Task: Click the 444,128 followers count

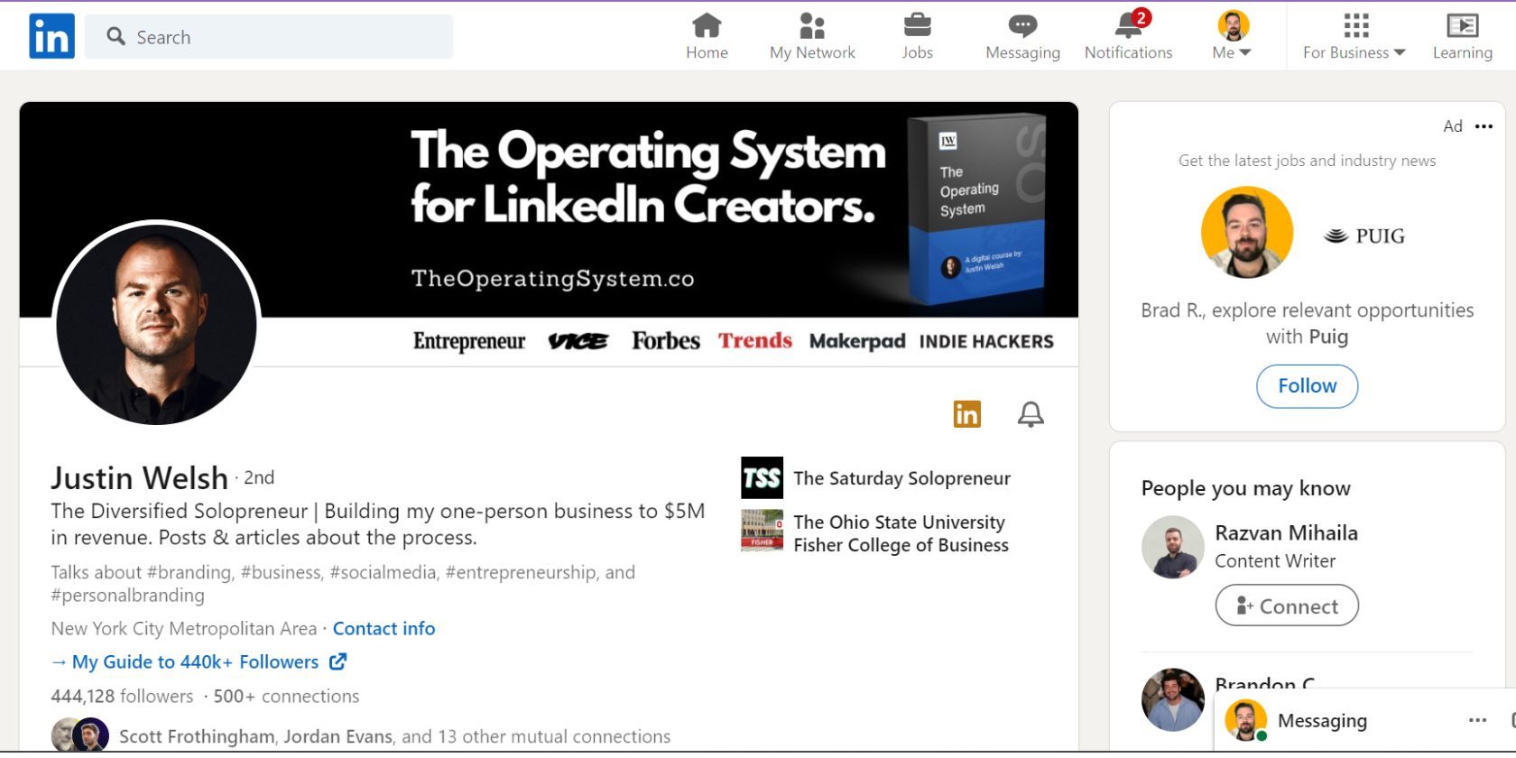Action: pyautogui.click(x=122, y=696)
